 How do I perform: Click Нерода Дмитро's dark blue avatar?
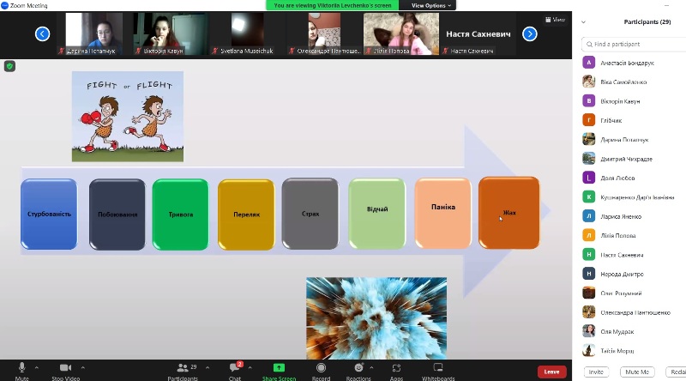(589, 274)
